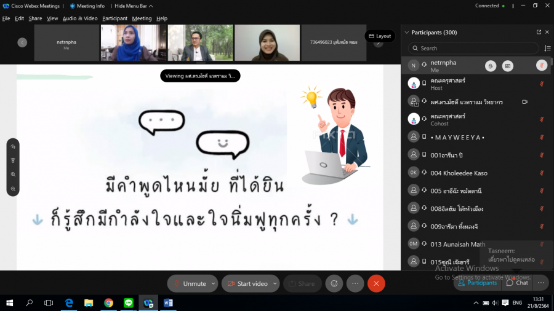Expand audio options arrow beside Unmute

tap(213, 283)
